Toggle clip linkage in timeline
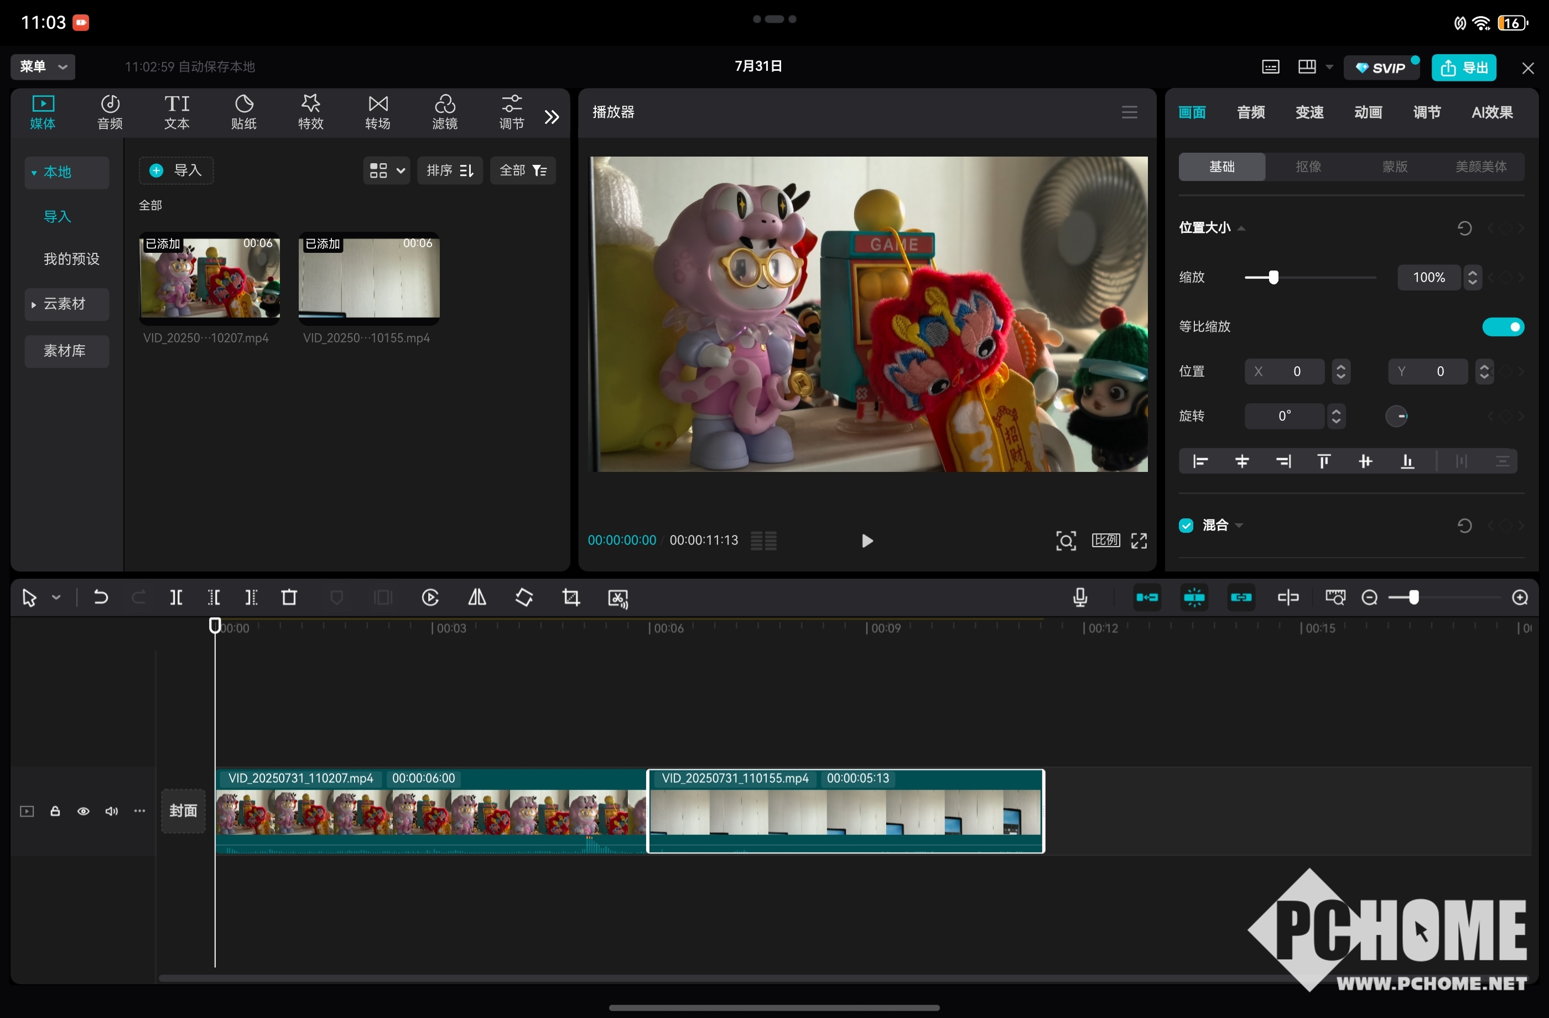This screenshot has height=1018, width=1549. pos(1240,597)
